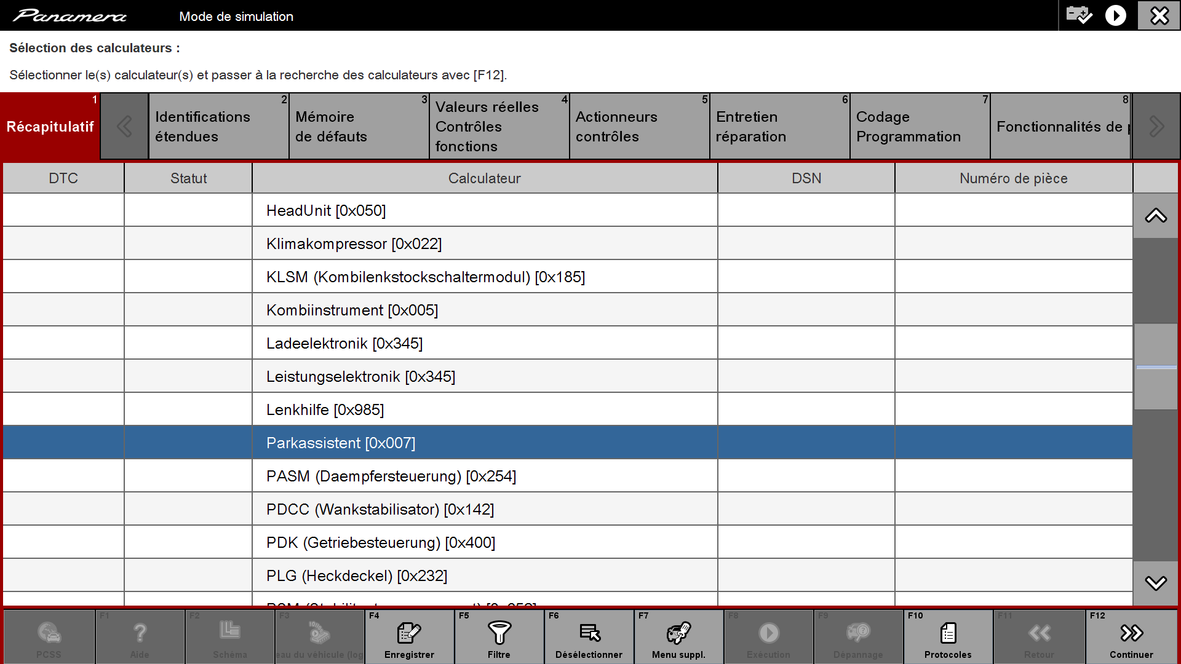This screenshot has width=1181, height=664.
Task: Open Fonctionnalités de tab number 8
Action: pos(1060,127)
